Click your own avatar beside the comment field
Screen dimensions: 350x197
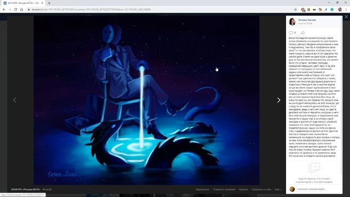coord(292,189)
